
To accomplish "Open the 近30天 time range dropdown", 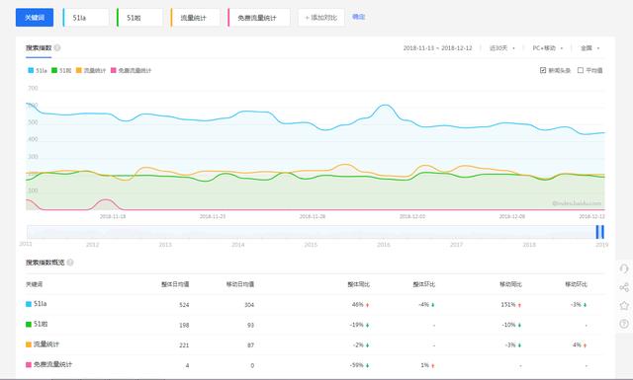I will [502, 48].
